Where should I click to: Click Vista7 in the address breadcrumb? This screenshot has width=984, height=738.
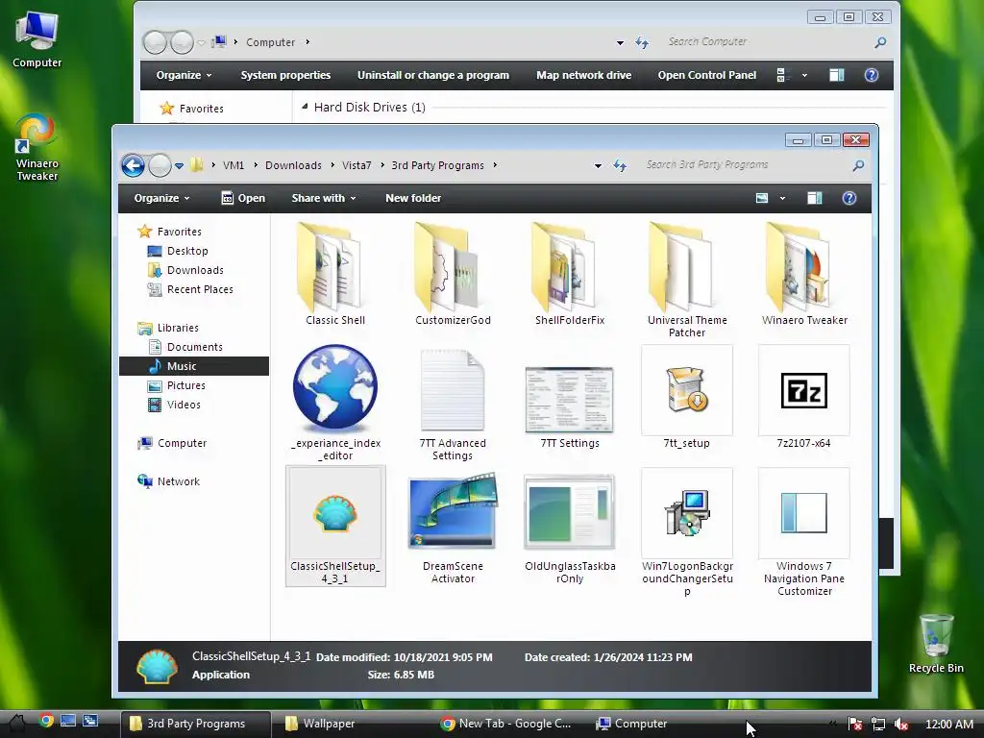[357, 165]
